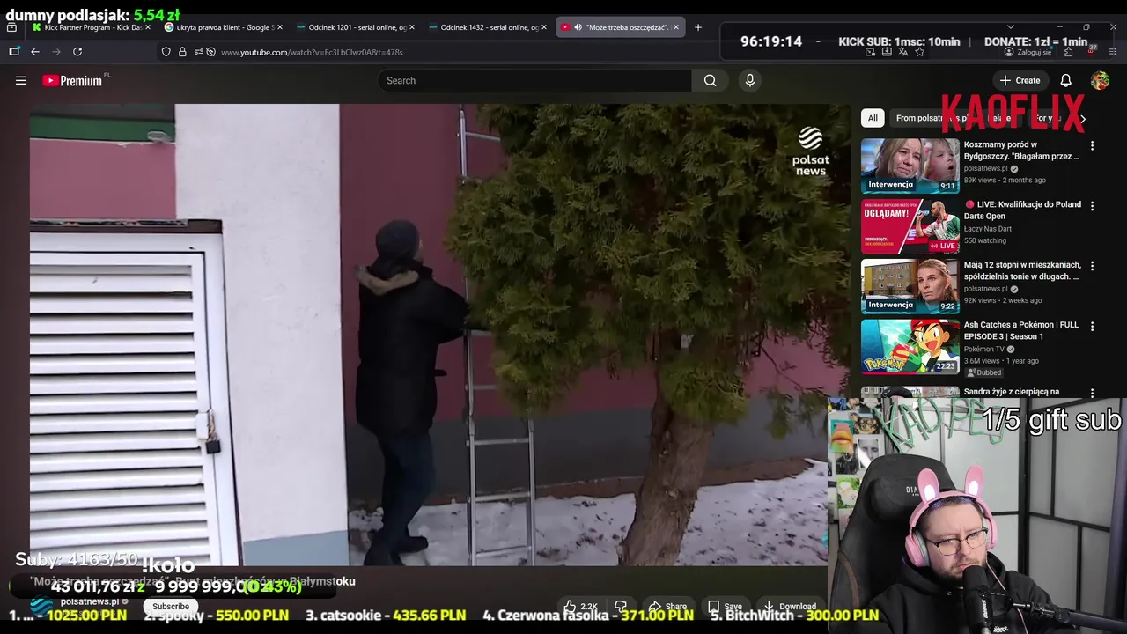Open the account avatar menu
This screenshot has height=634, width=1127.
[1100, 80]
